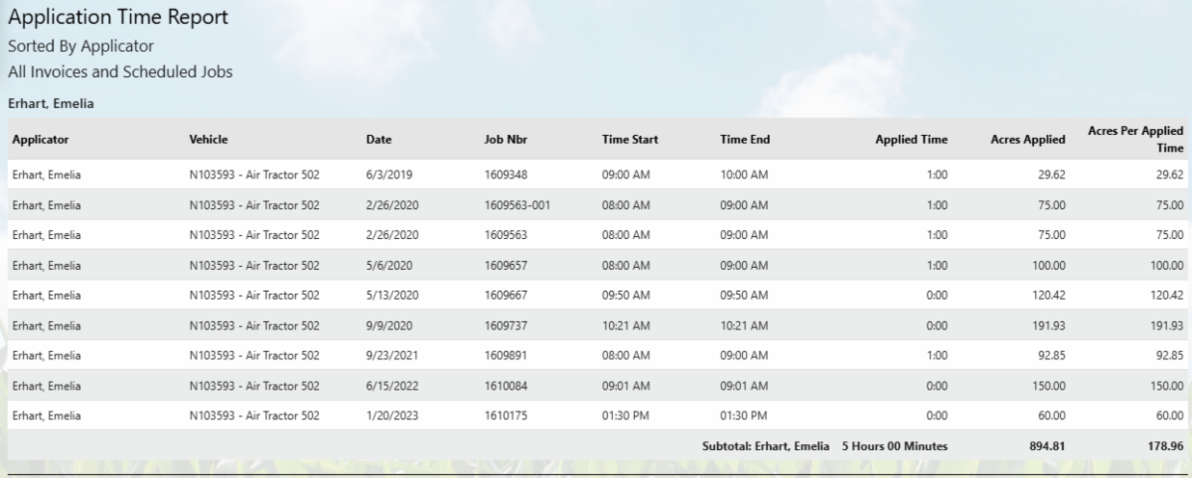Click applied time 0:00 for job 1609667
The image size is (1192, 478).
click(938, 295)
